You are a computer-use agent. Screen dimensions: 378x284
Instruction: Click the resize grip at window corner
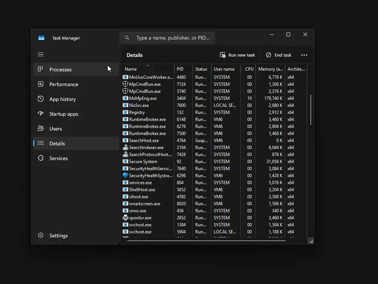311,241
